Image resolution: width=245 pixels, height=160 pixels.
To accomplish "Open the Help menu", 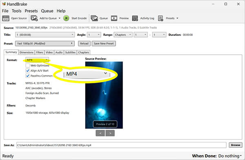I will point(61,11).
